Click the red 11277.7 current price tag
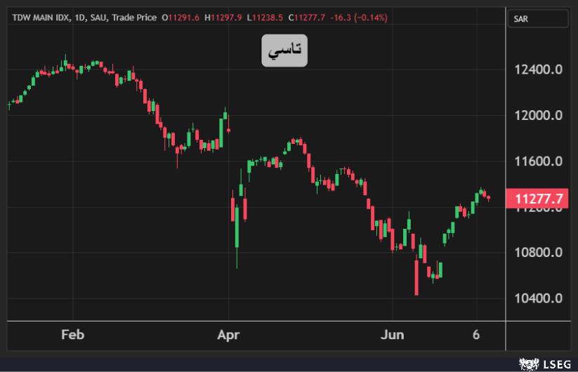578x372 pixels. tap(539, 199)
